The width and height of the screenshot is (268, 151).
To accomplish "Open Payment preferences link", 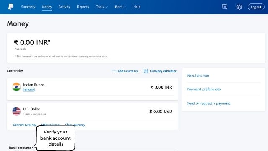I will (x=204, y=89).
